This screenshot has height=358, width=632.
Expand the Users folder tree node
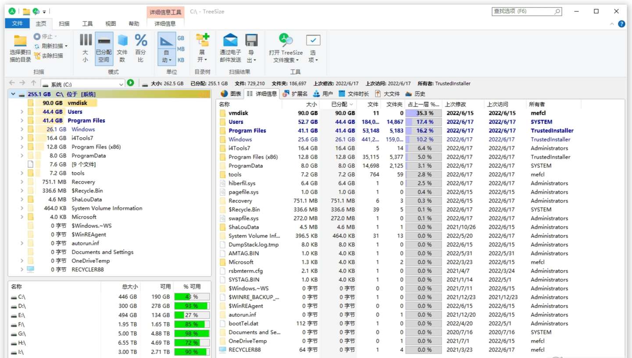pos(22,112)
